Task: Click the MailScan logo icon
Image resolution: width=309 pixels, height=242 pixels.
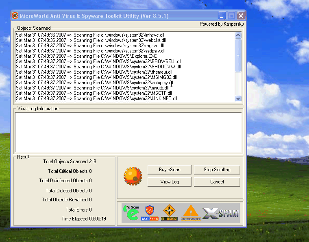Action: [x=150, y=213]
